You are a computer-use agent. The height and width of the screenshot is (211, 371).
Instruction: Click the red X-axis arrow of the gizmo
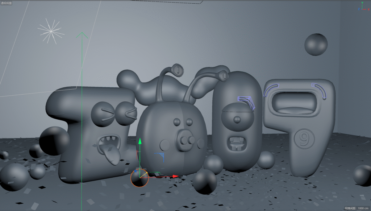coord(175,176)
